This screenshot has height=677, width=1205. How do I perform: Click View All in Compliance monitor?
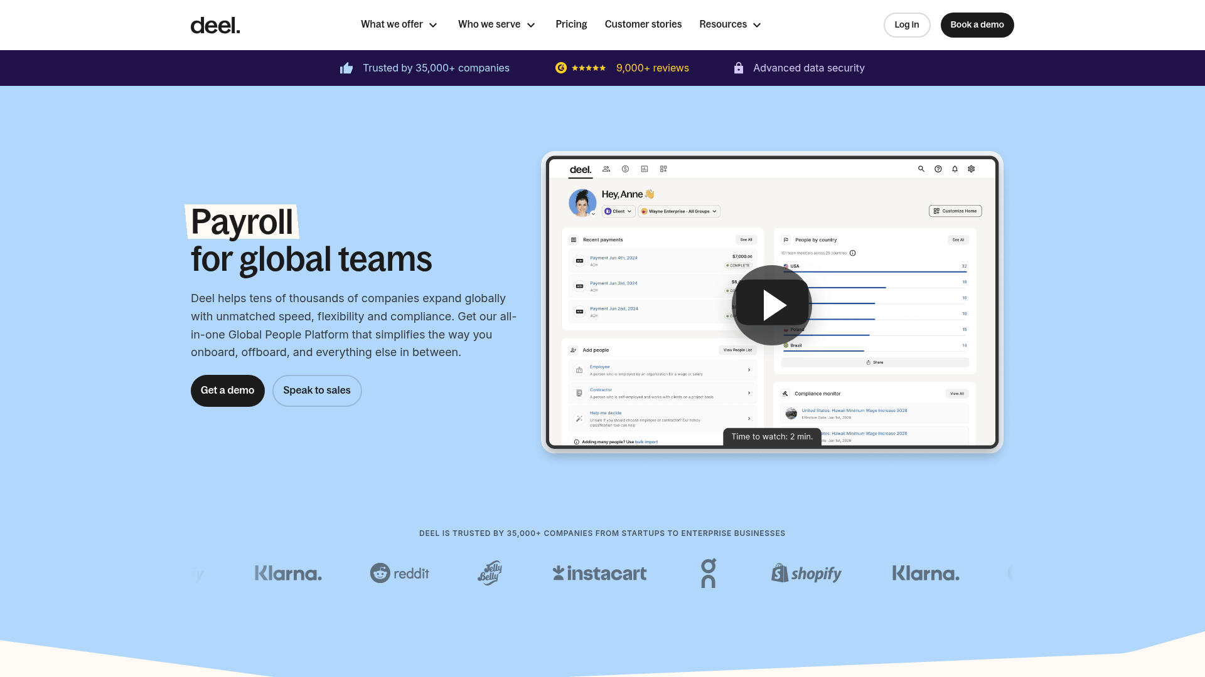957,394
